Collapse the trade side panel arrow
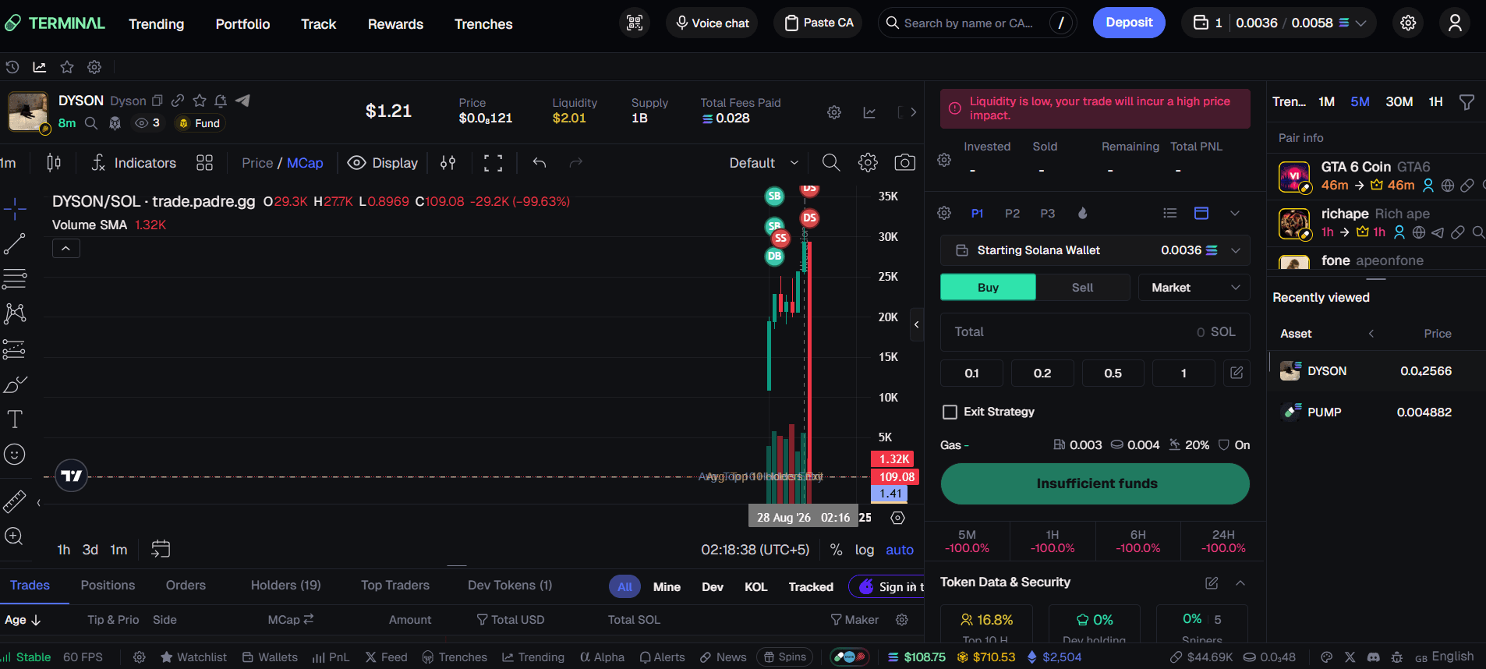The height and width of the screenshot is (669, 1486). (x=917, y=324)
